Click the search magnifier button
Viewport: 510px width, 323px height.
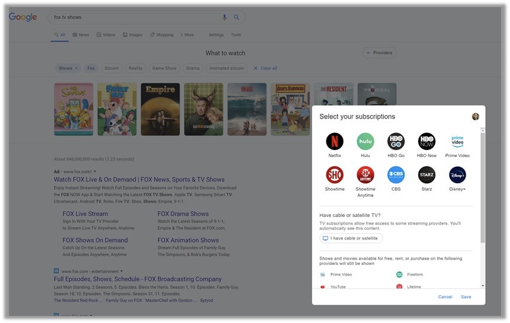236,17
